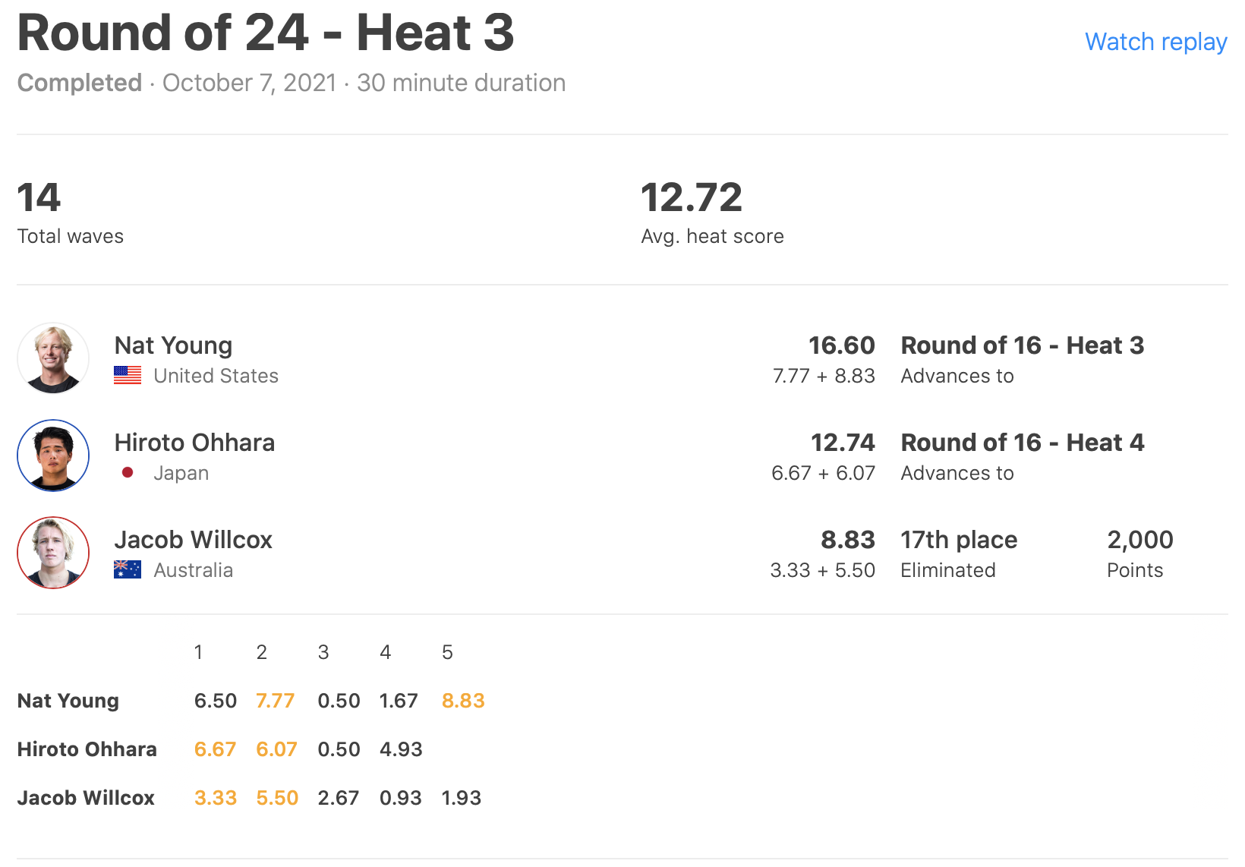1245x867 pixels.
Task: Open Hiroto Ohhara's profile photo
Action: (53, 456)
